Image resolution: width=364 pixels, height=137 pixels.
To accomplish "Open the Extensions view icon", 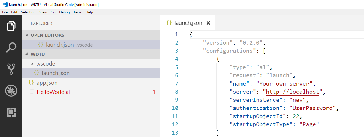I will (11, 112).
